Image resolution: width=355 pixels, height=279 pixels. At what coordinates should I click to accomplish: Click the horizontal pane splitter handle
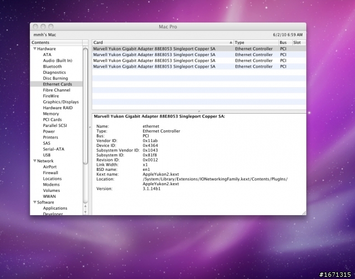point(199,111)
